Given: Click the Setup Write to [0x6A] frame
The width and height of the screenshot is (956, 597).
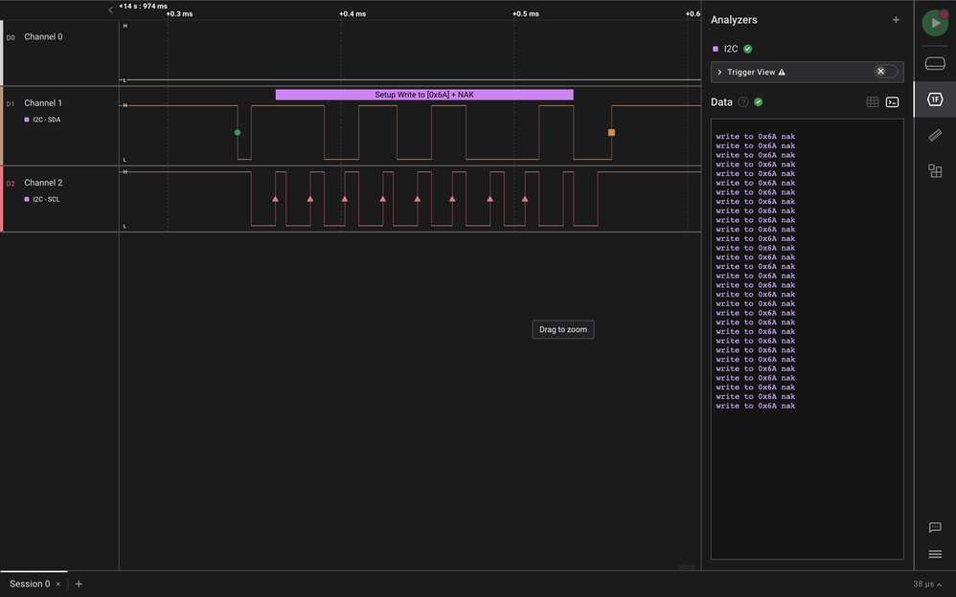Looking at the screenshot, I should tap(423, 95).
